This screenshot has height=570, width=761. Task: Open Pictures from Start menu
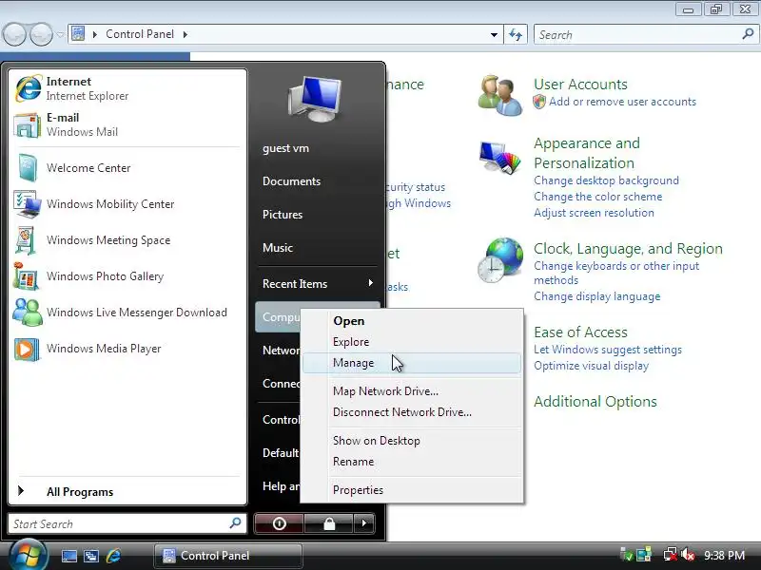click(x=283, y=215)
